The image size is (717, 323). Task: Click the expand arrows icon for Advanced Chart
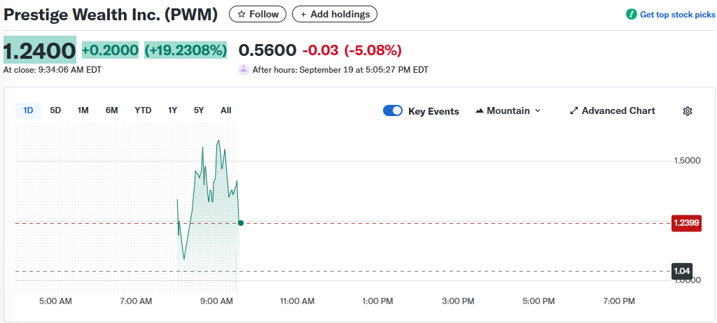click(573, 111)
